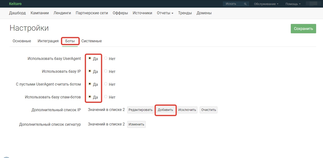This screenshot has height=158, width=323.
Task: Open the Тренды page
Action: point(185,13)
